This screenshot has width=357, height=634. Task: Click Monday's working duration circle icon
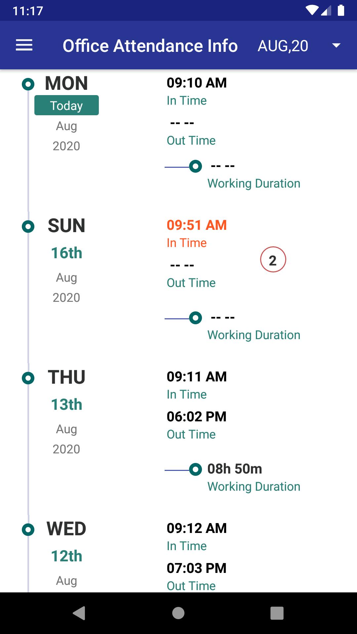point(195,166)
